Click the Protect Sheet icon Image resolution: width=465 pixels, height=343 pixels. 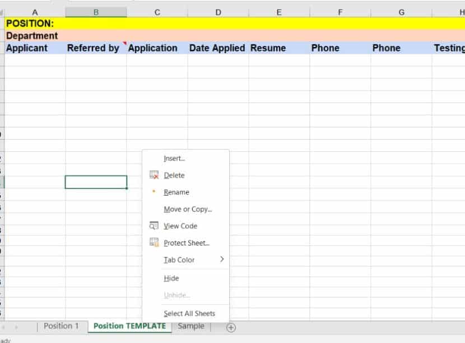pyautogui.click(x=154, y=243)
